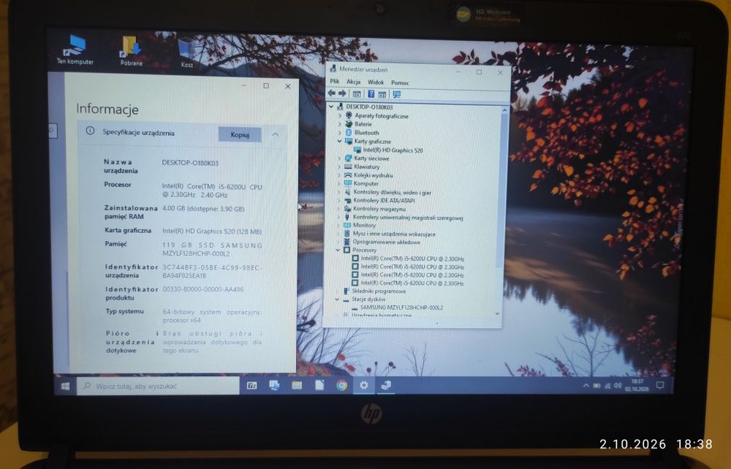Collapse the Procesory node
The height and width of the screenshot is (469, 731).
[338, 250]
